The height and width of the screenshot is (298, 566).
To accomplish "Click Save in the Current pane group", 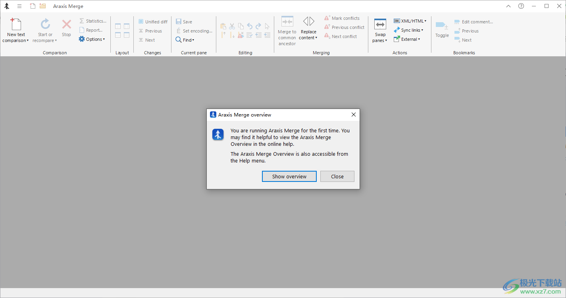I will tap(184, 22).
